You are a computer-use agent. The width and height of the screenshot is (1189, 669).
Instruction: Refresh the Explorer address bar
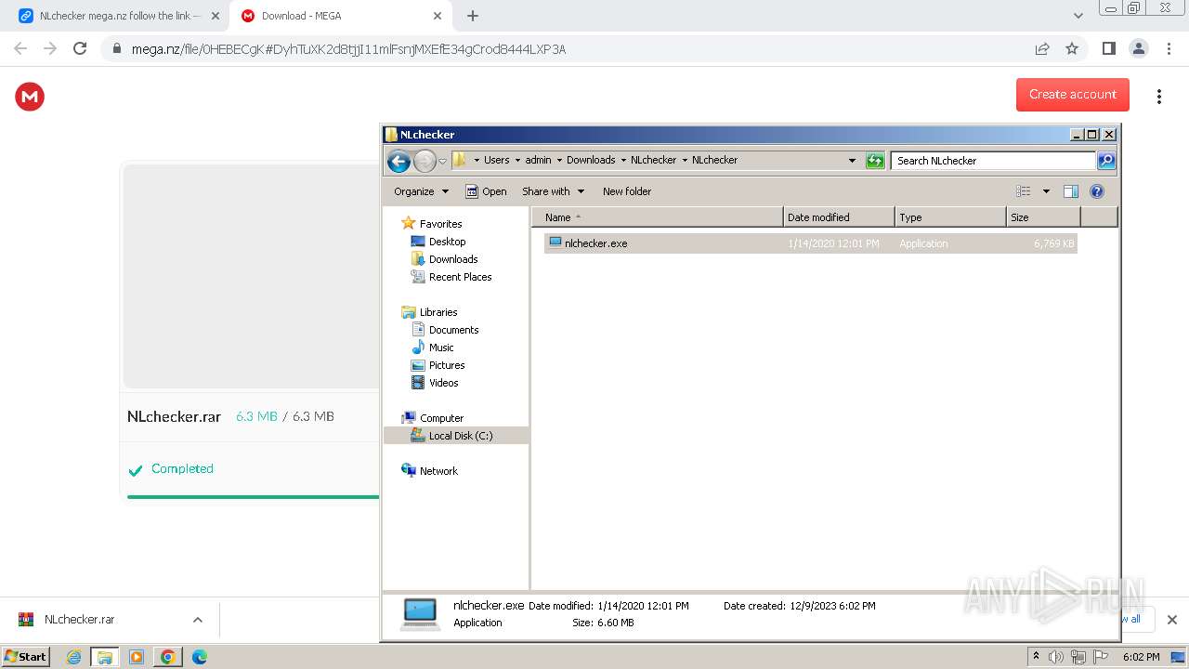(x=875, y=161)
